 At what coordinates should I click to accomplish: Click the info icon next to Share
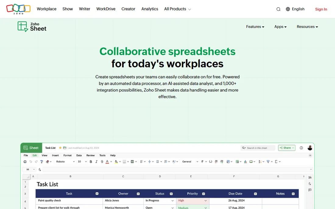point(301,148)
